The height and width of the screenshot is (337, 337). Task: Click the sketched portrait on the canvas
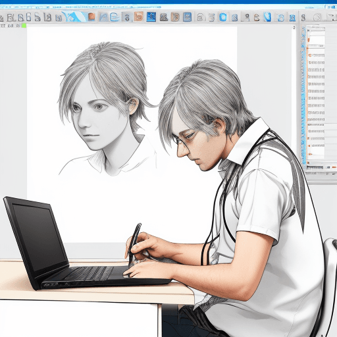coord(107,109)
